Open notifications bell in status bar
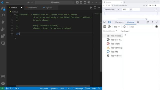The height and width of the screenshot is (90, 160). pos(99,88)
